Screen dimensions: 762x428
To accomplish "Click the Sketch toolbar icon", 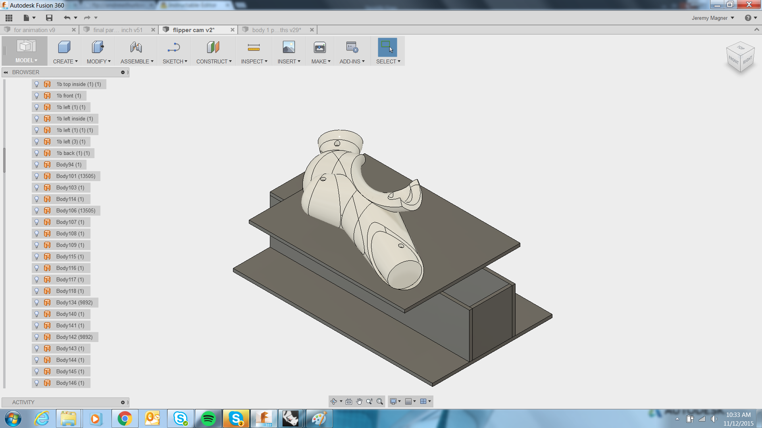I will (173, 48).
